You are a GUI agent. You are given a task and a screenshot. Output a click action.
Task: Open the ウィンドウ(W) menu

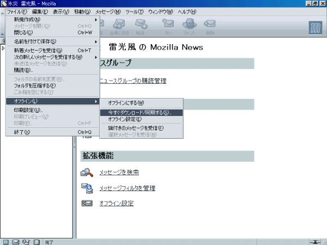(161, 12)
